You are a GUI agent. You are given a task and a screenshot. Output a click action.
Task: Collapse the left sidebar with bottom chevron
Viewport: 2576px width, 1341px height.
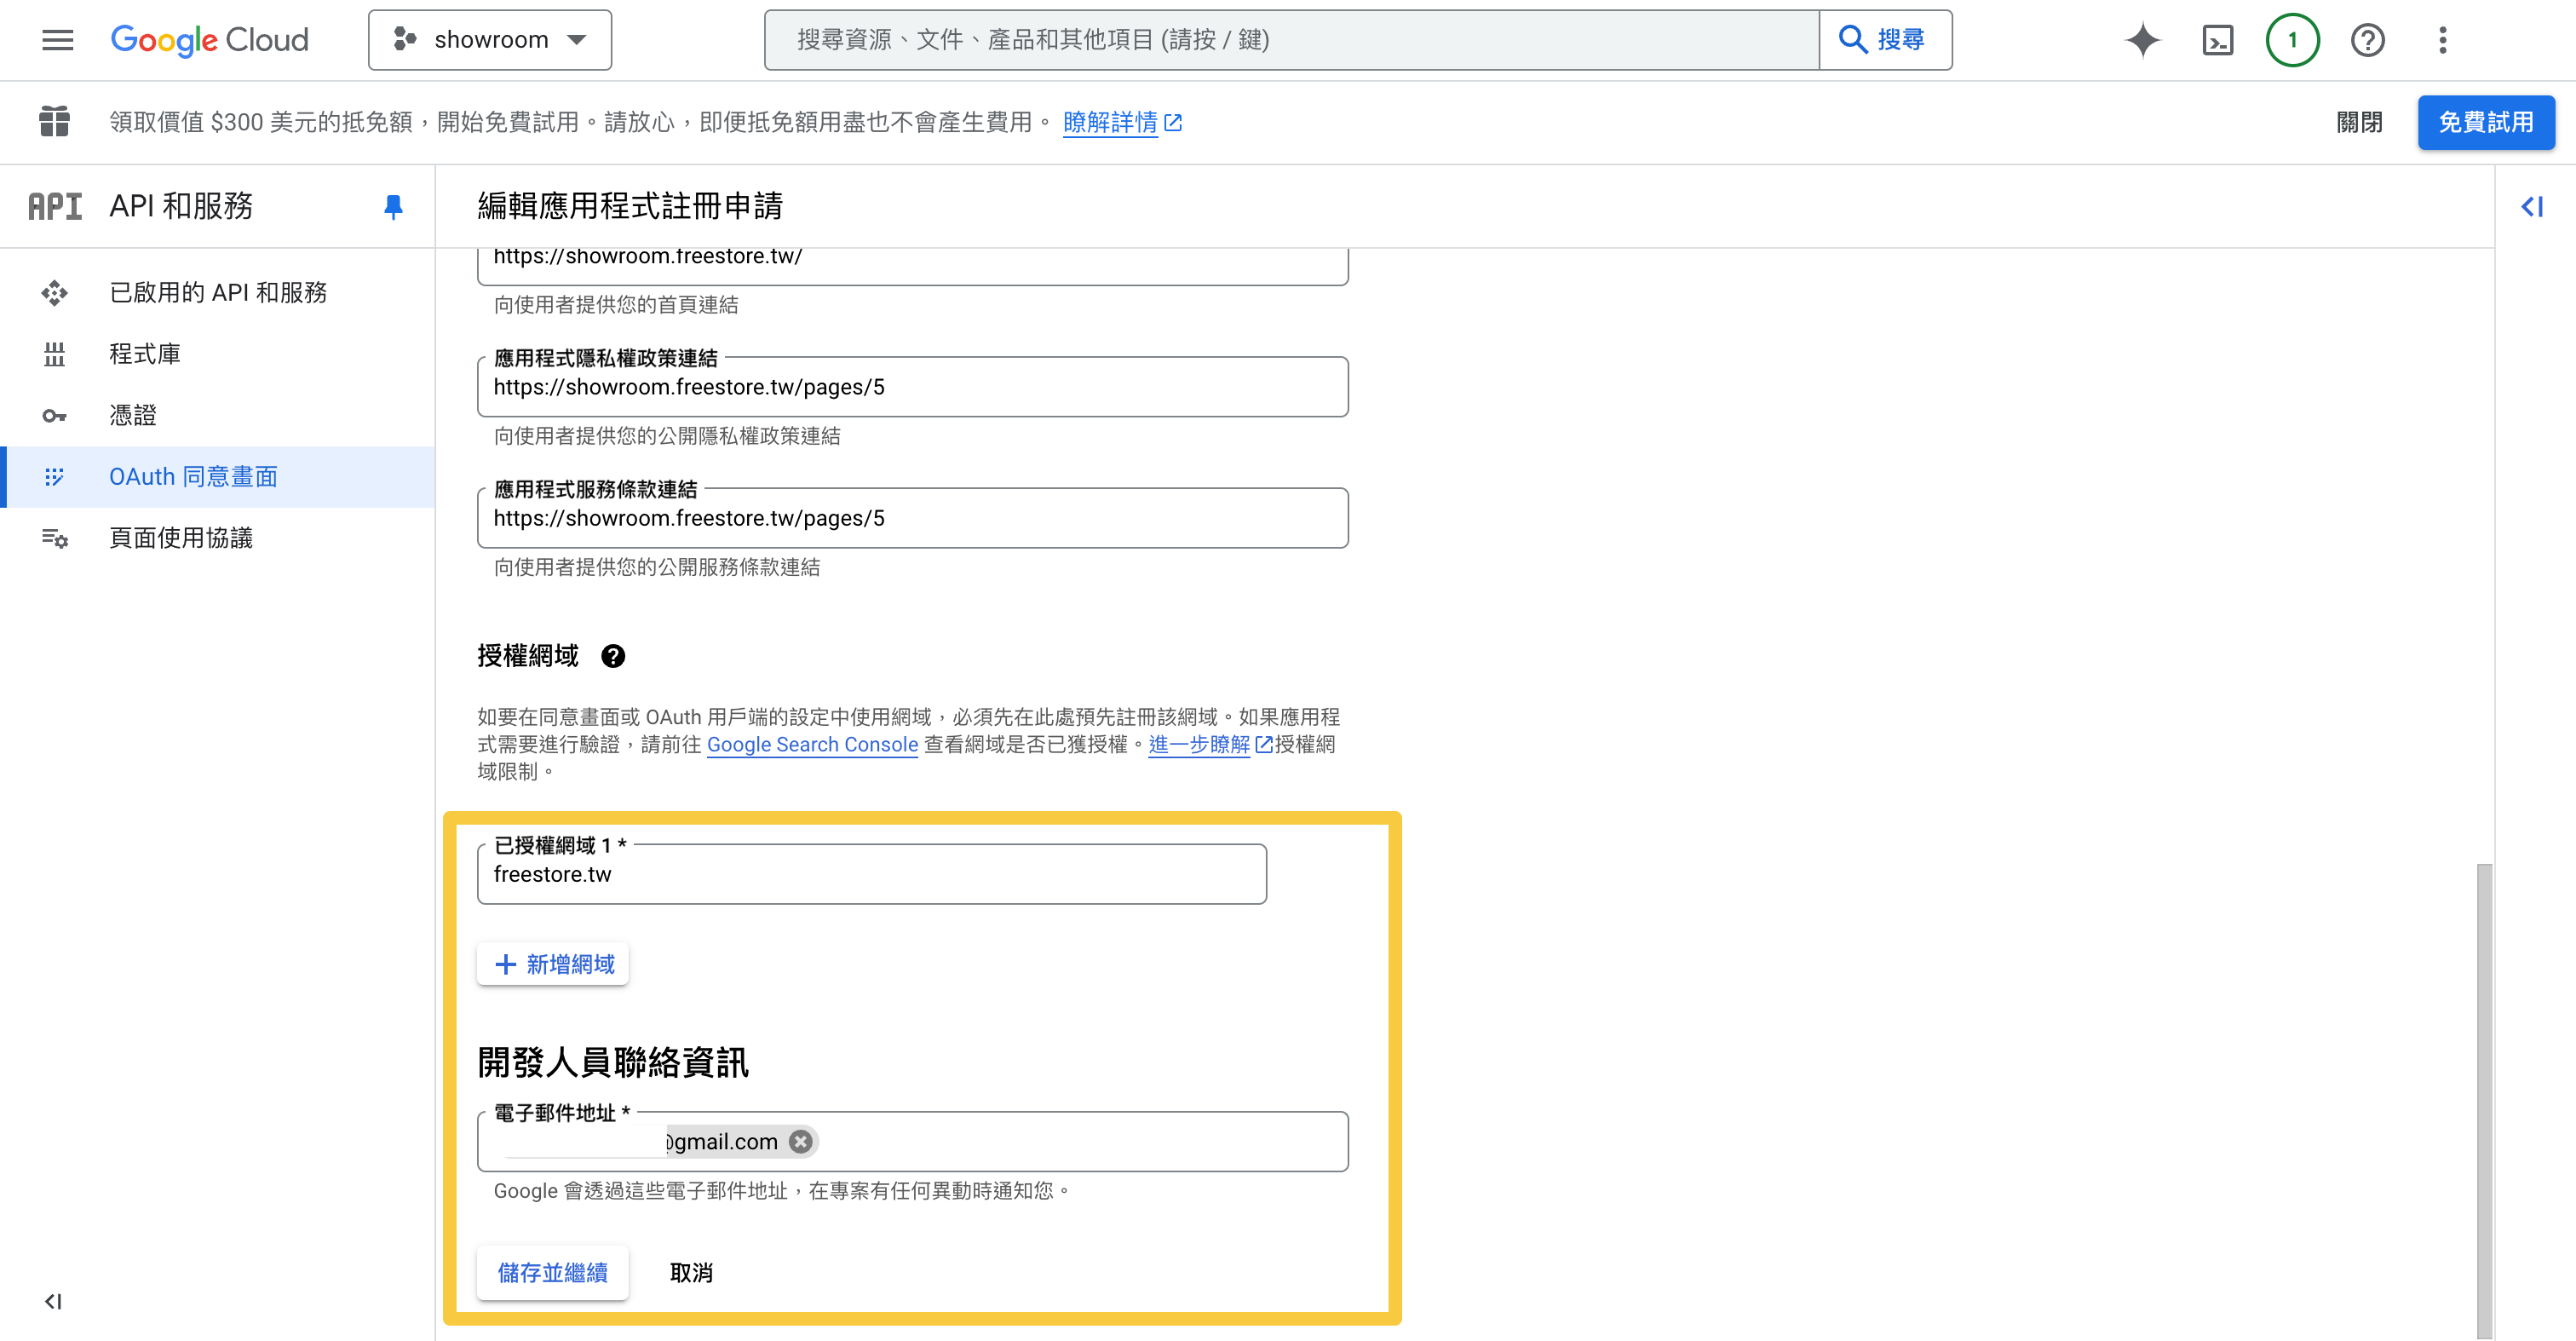point(53,1301)
